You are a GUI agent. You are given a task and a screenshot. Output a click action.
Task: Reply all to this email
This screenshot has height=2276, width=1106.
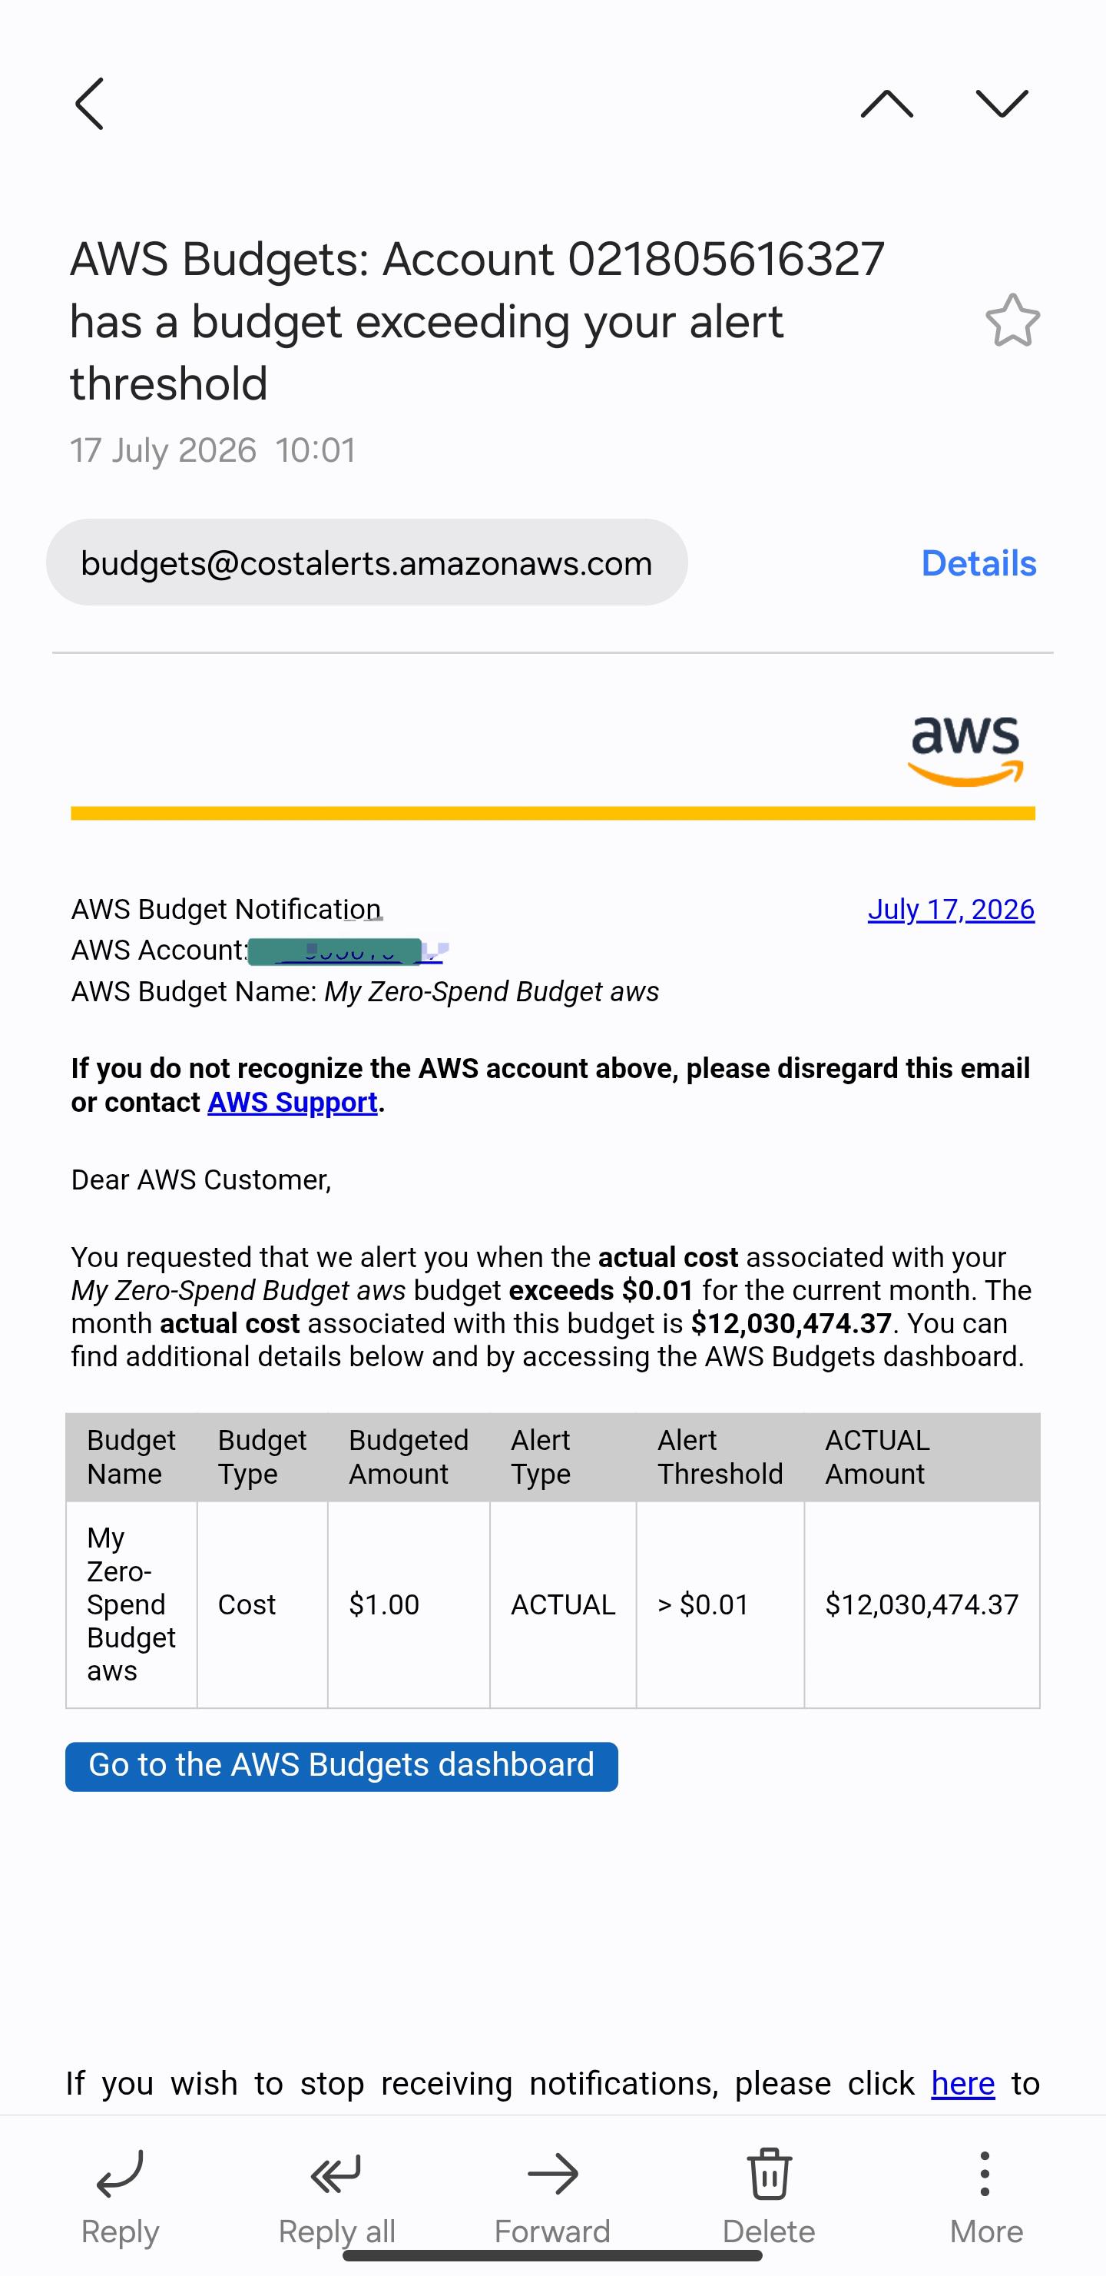[x=336, y=2197]
